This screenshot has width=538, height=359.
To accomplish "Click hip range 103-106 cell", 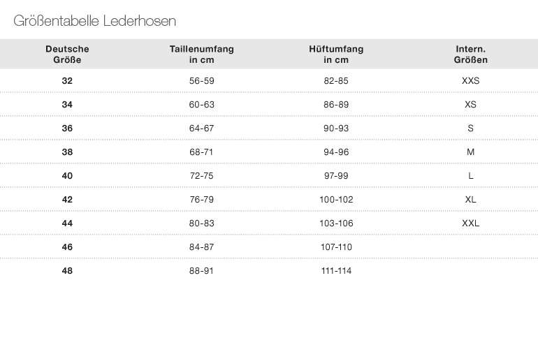I will pyautogui.click(x=336, y=224).
